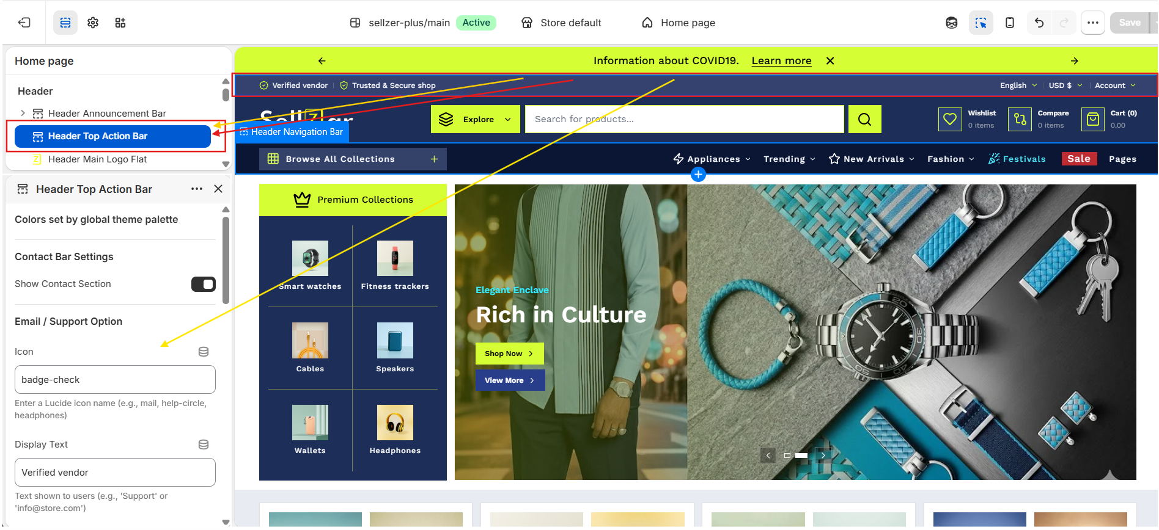
Task: Open theme settings gear icon
Action: pos(93,23)
